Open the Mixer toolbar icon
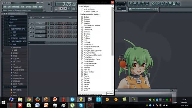Viewport: 192px width, 108px height. [x=147, y=3]
